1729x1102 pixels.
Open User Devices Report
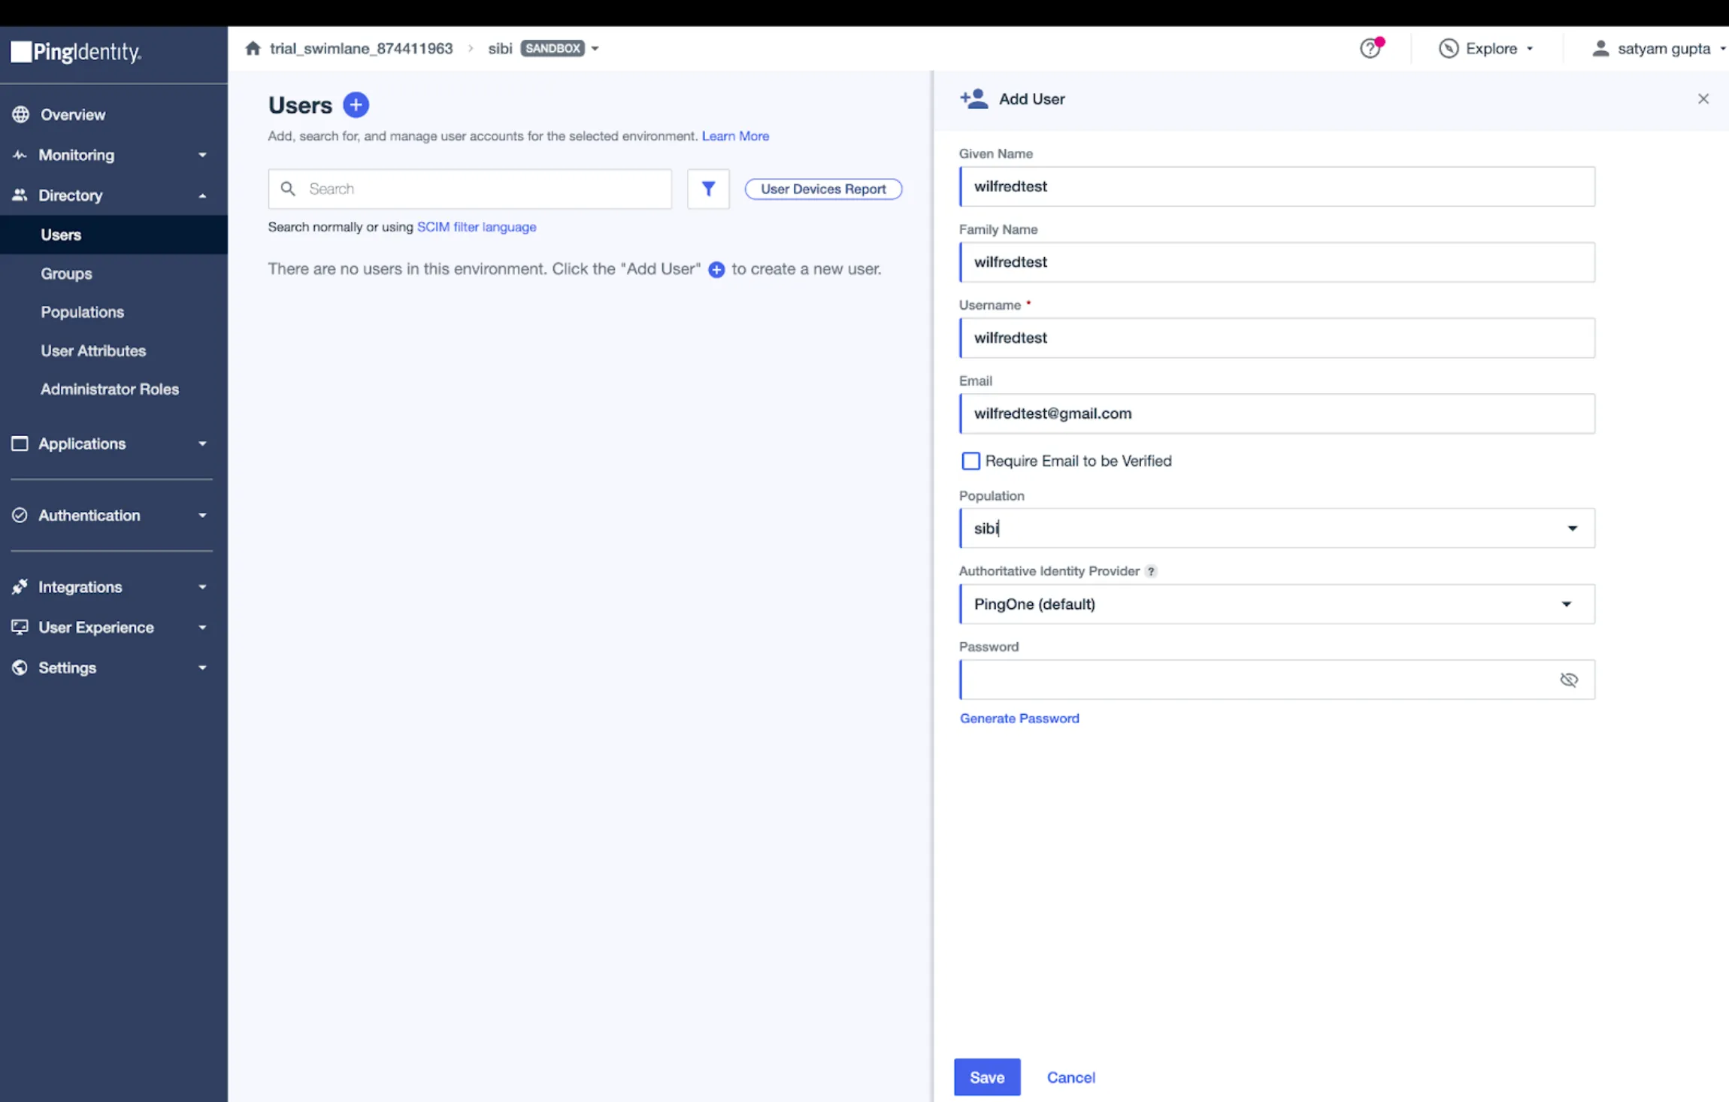(823, 189)
